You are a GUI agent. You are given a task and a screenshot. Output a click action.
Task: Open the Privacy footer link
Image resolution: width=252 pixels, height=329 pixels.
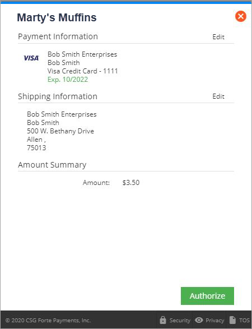(214, 321)
